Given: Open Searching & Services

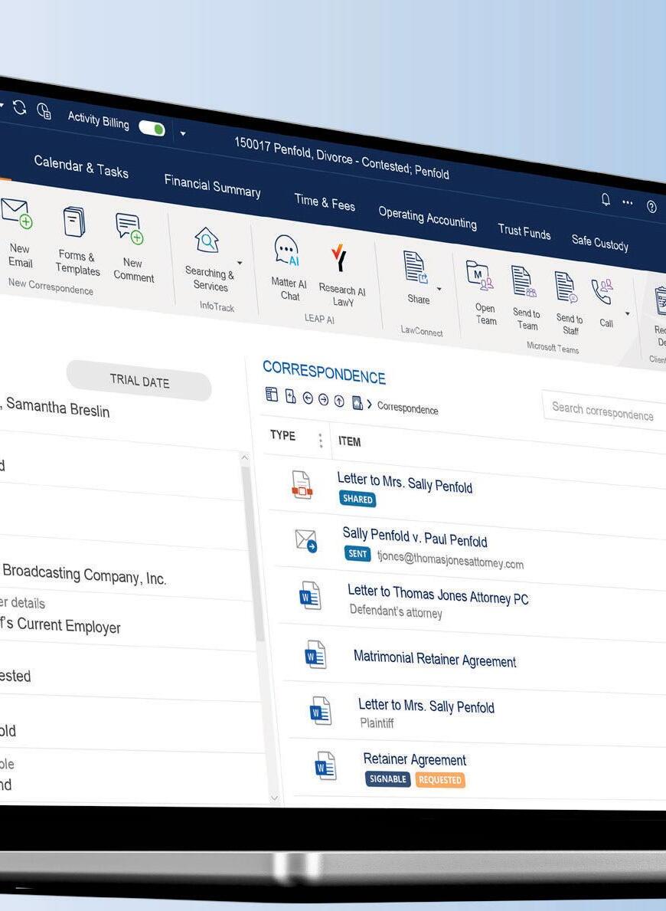Looking at the screenshot, I should (x=209, y=259).
